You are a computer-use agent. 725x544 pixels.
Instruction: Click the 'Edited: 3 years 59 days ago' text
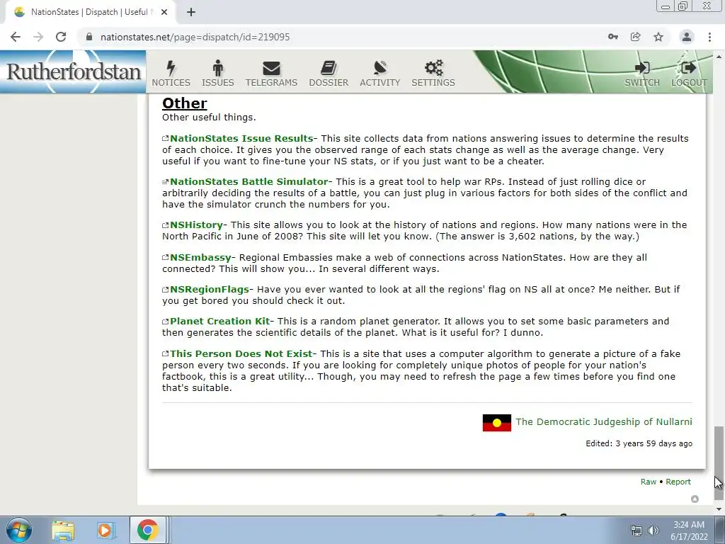coord(639,443)
